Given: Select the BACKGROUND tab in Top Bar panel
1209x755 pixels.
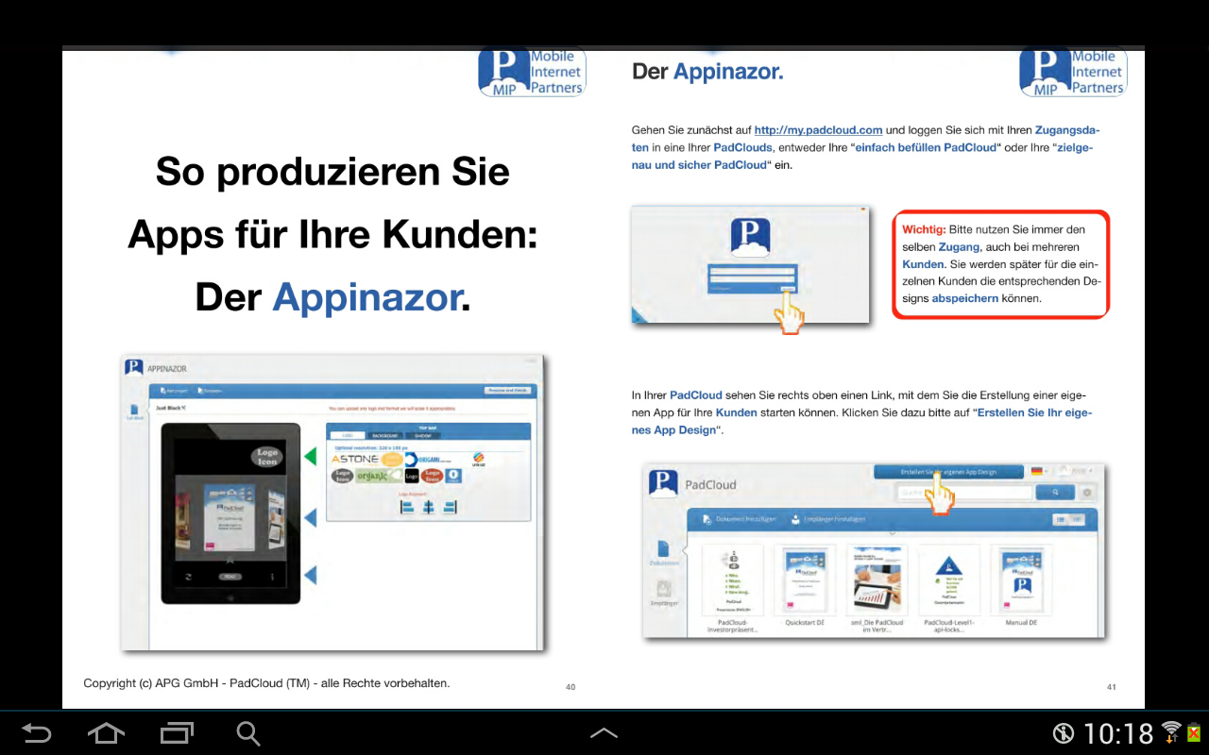Looking at the screenshot, I should (385, 436).
